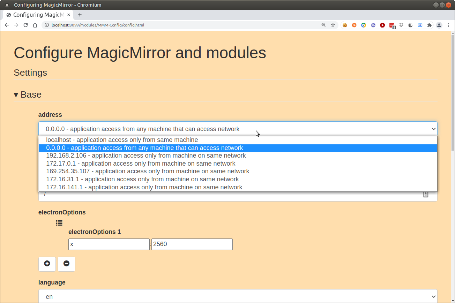The height and width of the screenshot is (303, 455).
Task: Open the Extensions puzzle menu
Action: [x=430, y=25]
